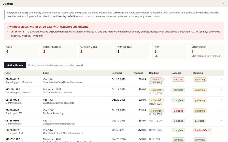Select the Oct 24, 2026 received date
228x142 pixels.
[119, 110]
